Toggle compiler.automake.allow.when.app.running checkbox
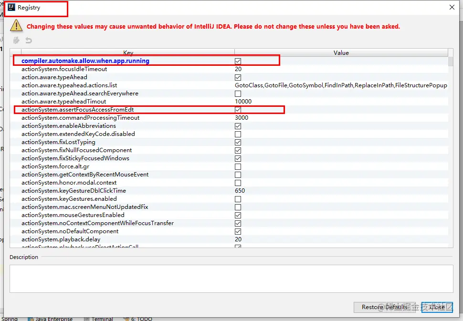463x321 pixels. [x=238, y=61]
